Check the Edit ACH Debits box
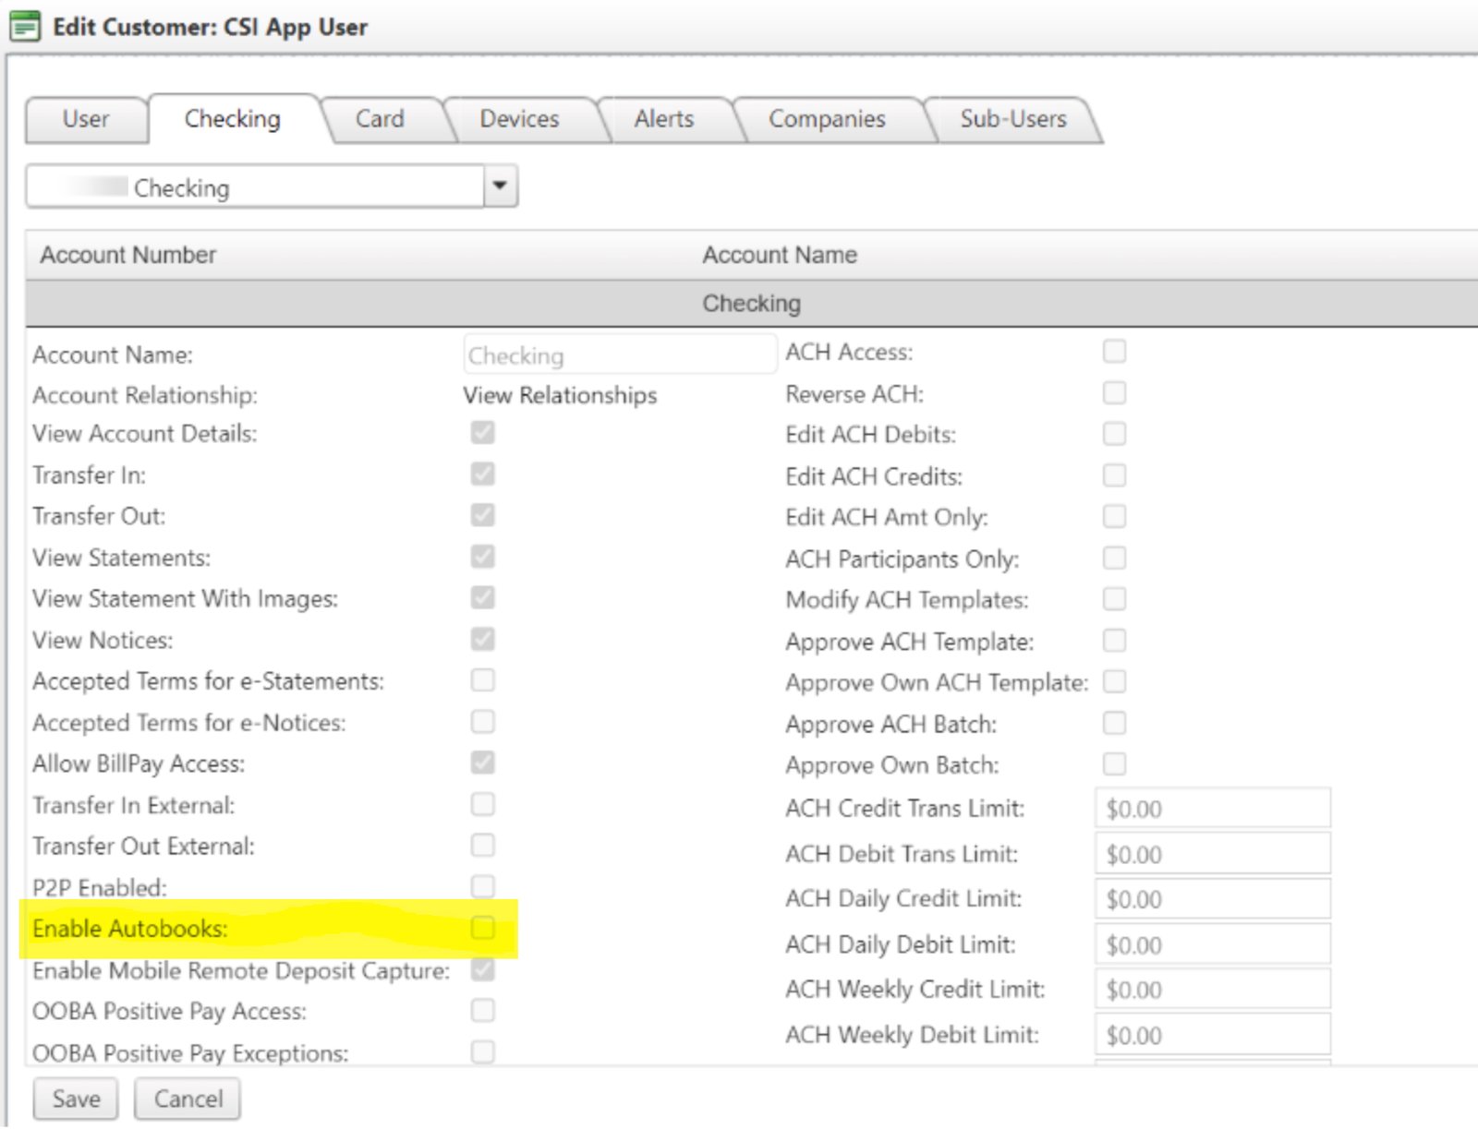The width and height of the screenshot is (1478, 1129). [1114, 433]
